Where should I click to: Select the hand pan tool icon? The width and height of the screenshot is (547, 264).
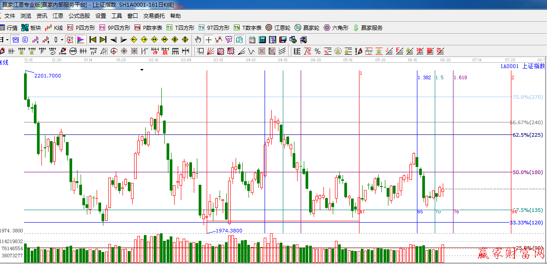(198, 40)
